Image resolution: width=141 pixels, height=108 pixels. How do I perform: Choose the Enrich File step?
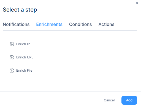coord(21,71)
